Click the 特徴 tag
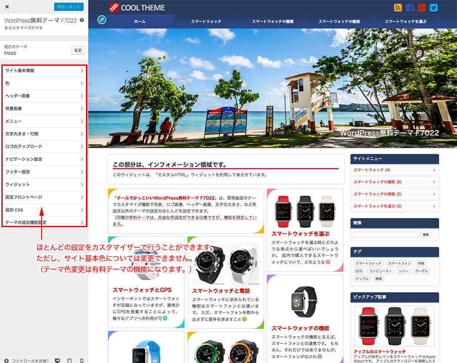This screenshot has width=457, height=363. [x=421, y=263]
